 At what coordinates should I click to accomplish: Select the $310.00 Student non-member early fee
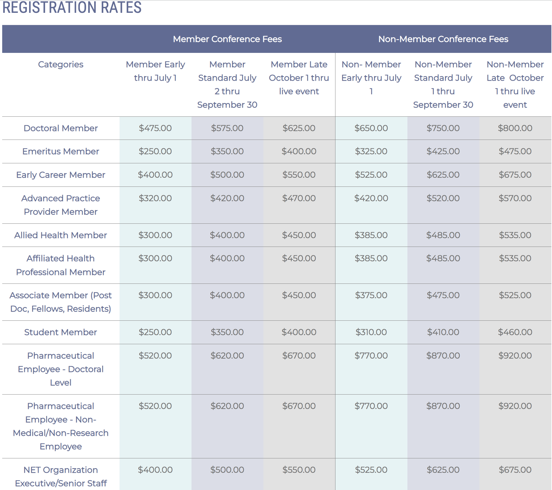tap(371, 332)
